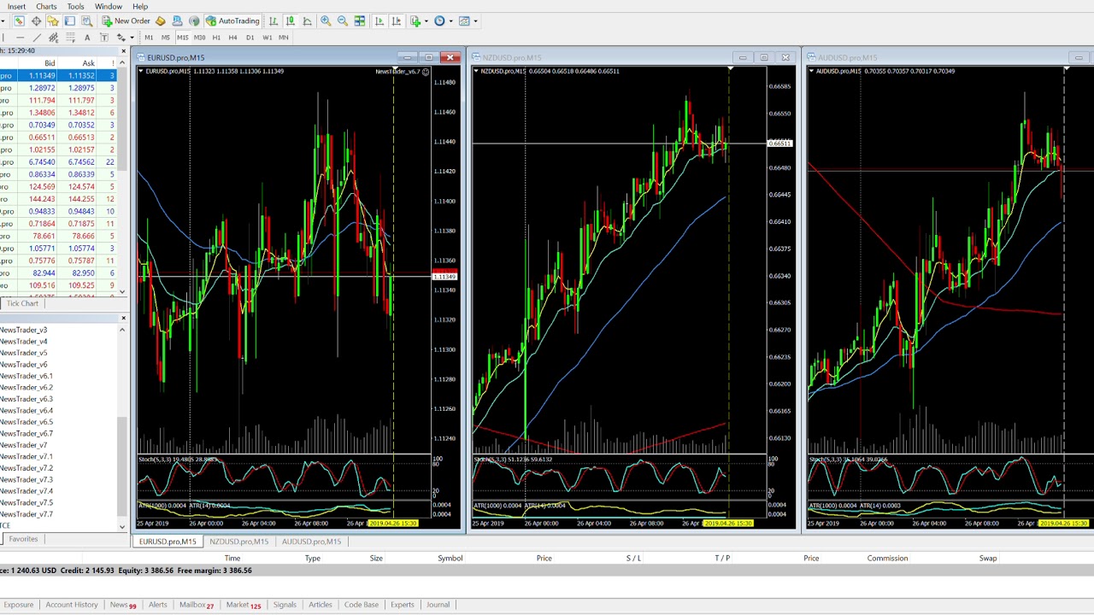This screenshot has width=1094, height=615.
Task: Switch to line chart display
Action: pyautogui.click(x=307, y=20)
